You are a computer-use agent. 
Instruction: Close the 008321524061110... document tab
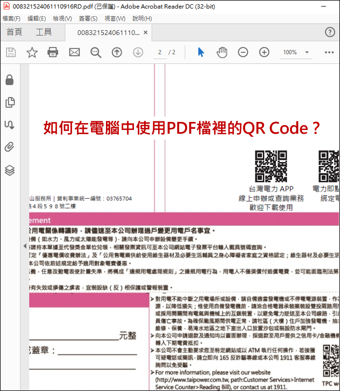click(x=145, y=32)
